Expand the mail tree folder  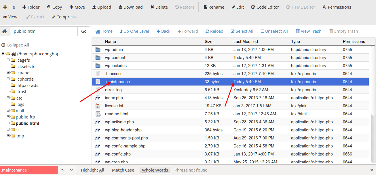click(x=8, y=111)
